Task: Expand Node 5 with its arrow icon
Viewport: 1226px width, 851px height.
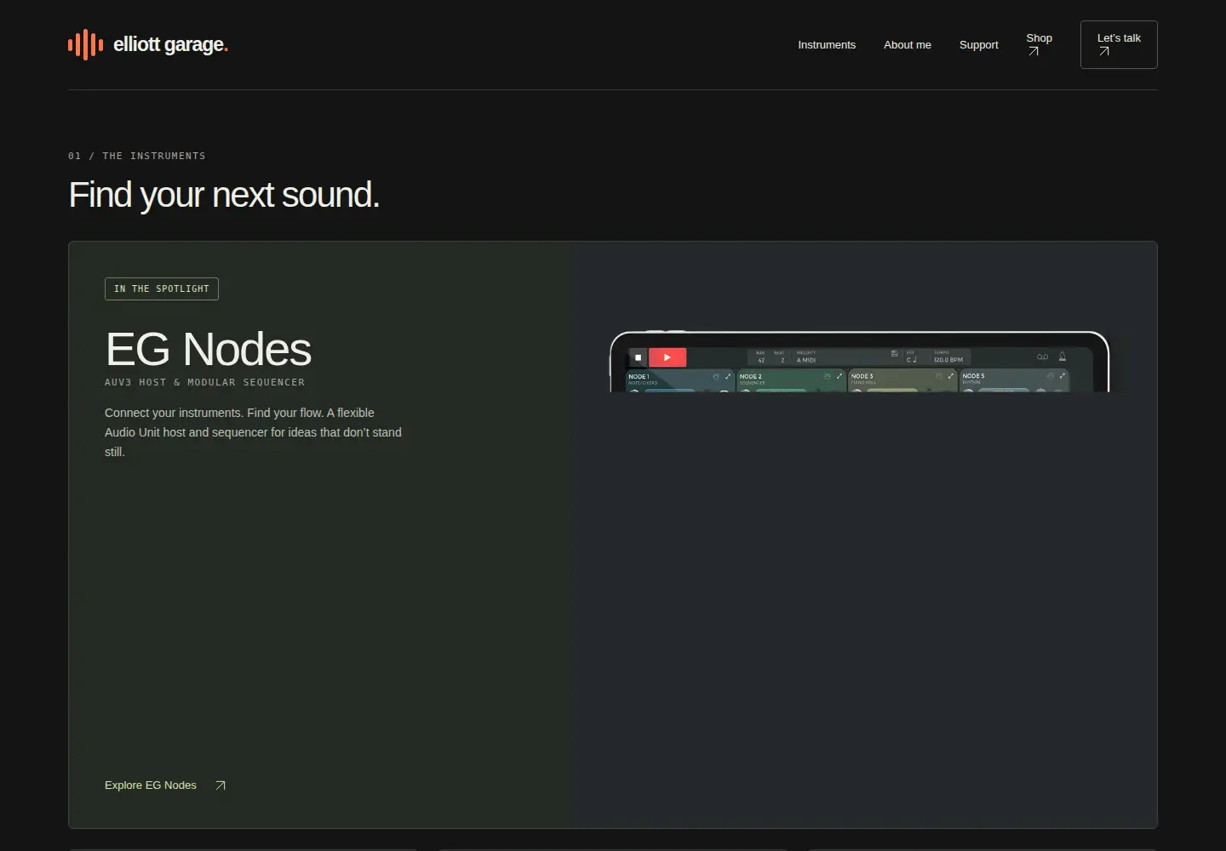Action: click(1063, 376)
